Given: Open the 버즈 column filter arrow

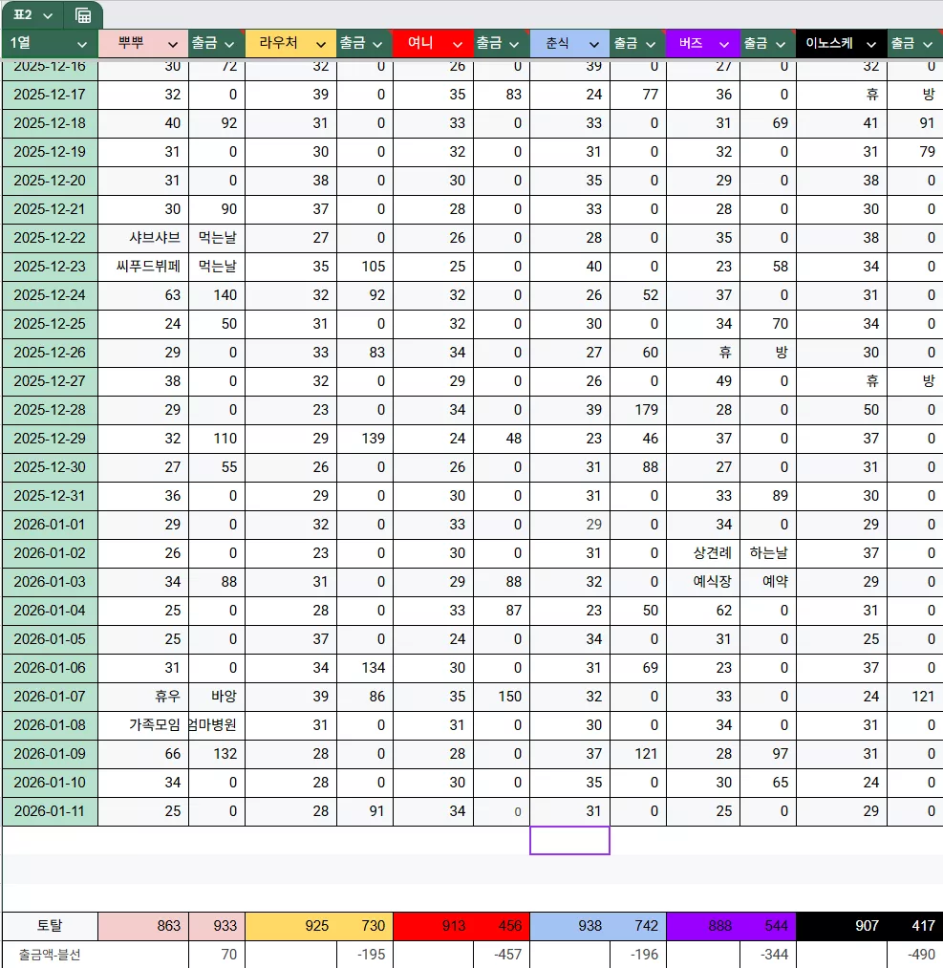Looking at the screenshot, I should pyautogui.click(x=724, y=45).
